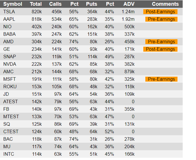The image size is (196, 160).
Task: Click the BABA symbol cell
Action: pos(10,34)
